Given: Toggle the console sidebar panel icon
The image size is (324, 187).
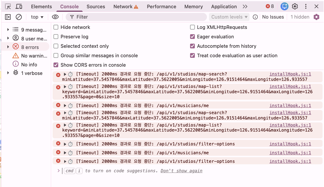Looking at the screenshot, I should coord(8,17).
